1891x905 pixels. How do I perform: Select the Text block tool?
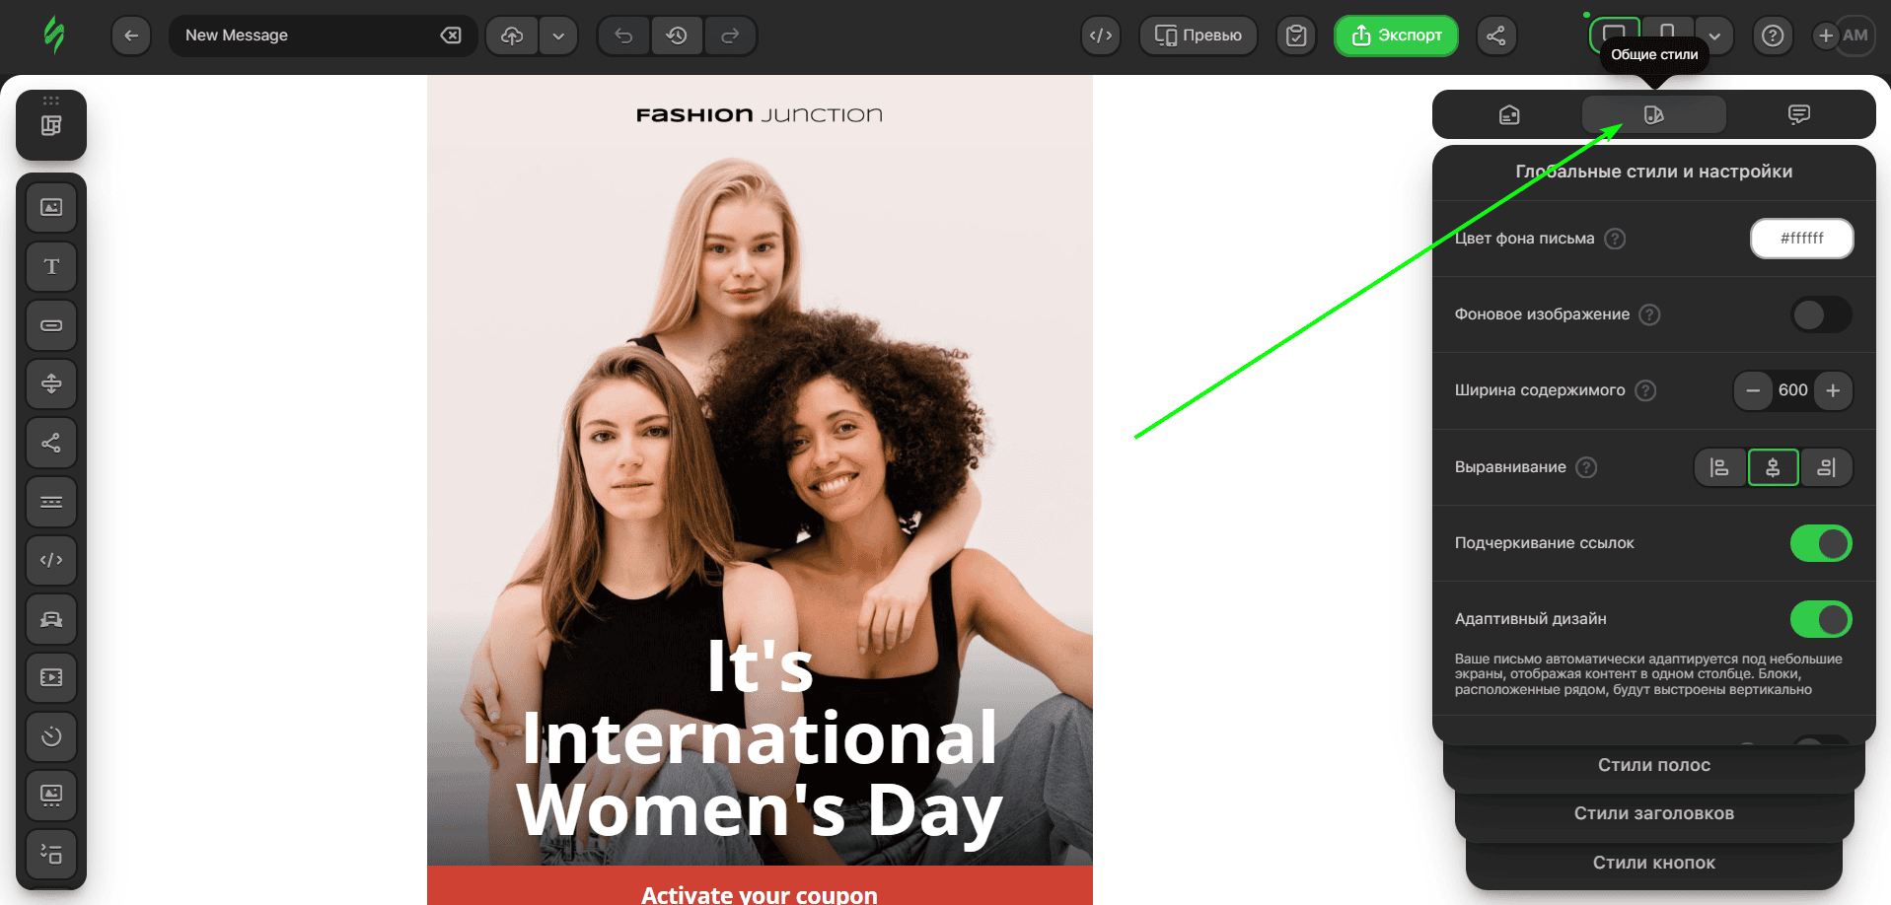(x=51, y=266)
